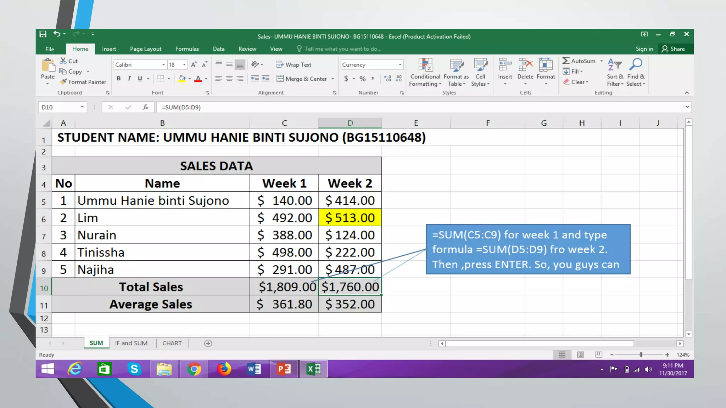Click the Decrease Indent icon
Screen dimensions: 726x408
tap(255, 79)
